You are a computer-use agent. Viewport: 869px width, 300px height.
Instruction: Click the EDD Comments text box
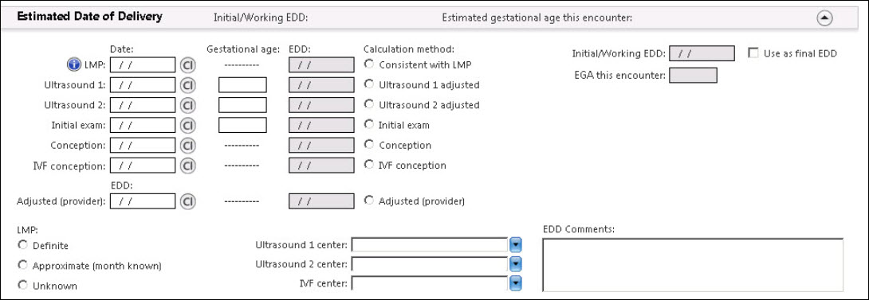693,264
